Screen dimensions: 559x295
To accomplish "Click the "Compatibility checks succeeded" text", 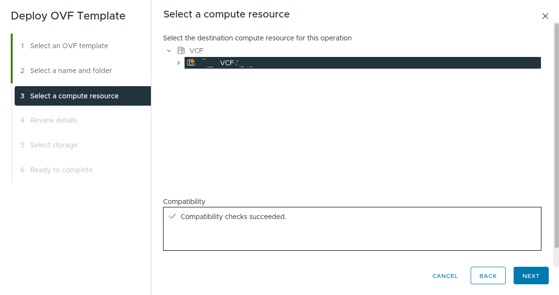I will coord(233,217).
